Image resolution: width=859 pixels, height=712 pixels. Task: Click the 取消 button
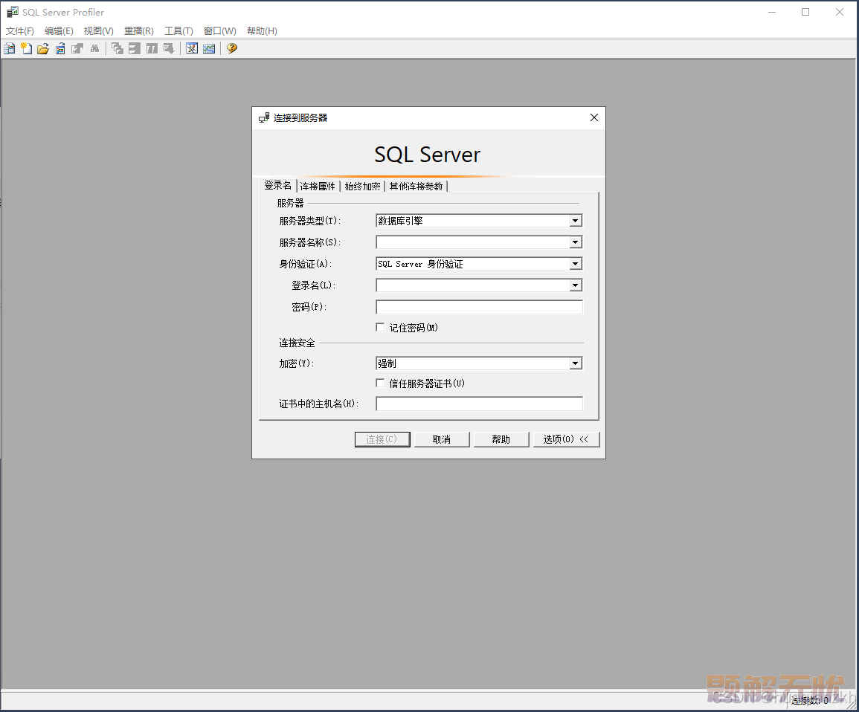click(442, 439)
